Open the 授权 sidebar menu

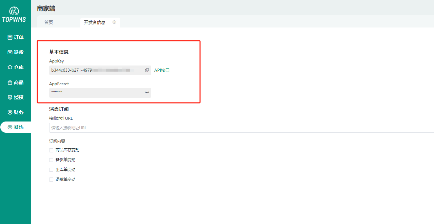(16, 97)
